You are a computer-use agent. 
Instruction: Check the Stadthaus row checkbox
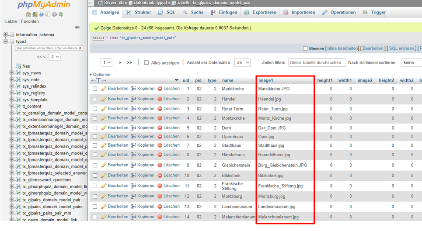pyautogui.click(x=95, y=145)
